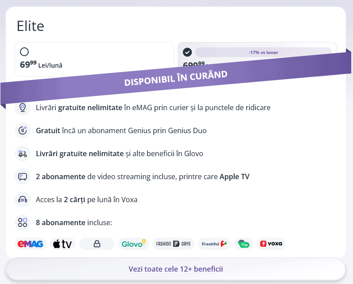
Task: Click text about unlimited free Glovo deliveries
Action: tap(120, 154)
